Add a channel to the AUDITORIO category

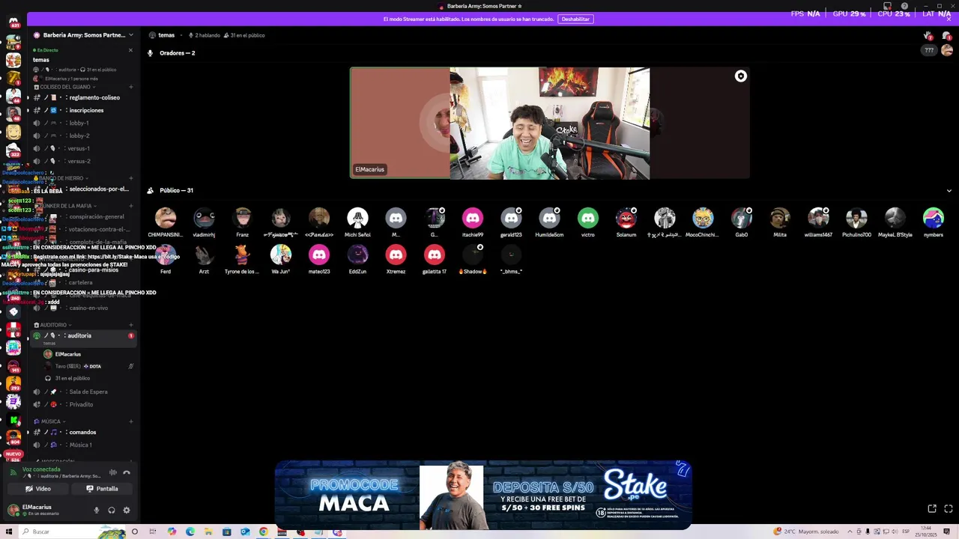[131, 325]
